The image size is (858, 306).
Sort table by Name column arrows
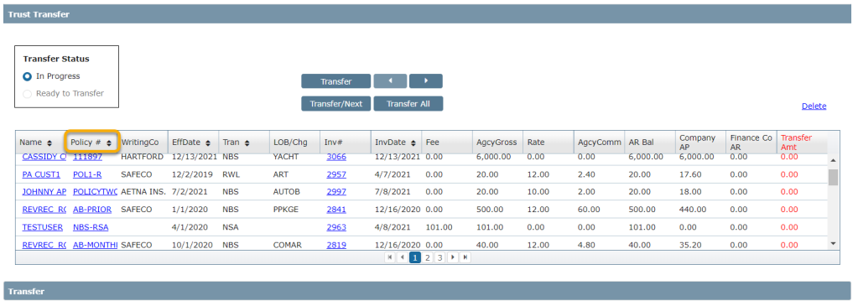(x=49, y=143)
